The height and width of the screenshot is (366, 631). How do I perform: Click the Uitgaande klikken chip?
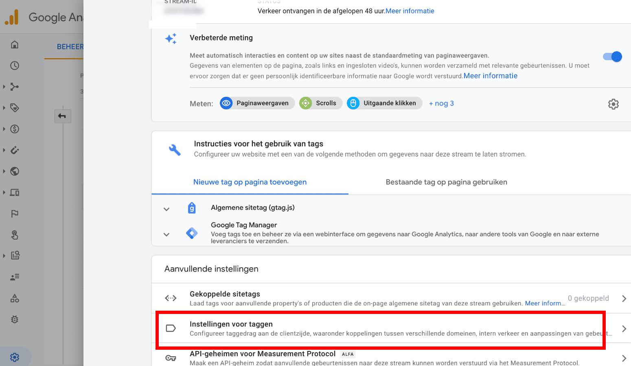(x=385, y=103)
